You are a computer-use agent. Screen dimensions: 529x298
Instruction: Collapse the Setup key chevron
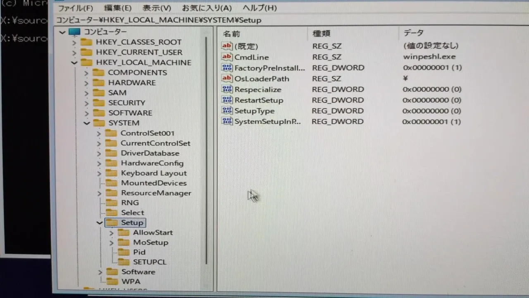click(x=99, y=223)
